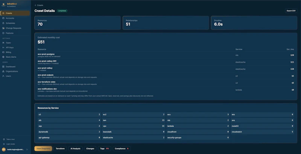Open the admin Dashboard
301x154 pixels.
tap(15, 66)
